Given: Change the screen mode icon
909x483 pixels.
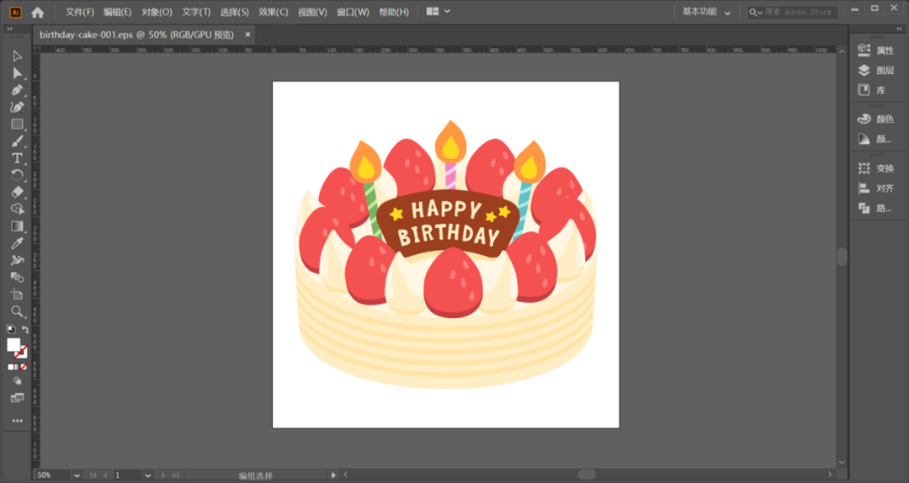Looking at the screenshot, I should point(17,398).
